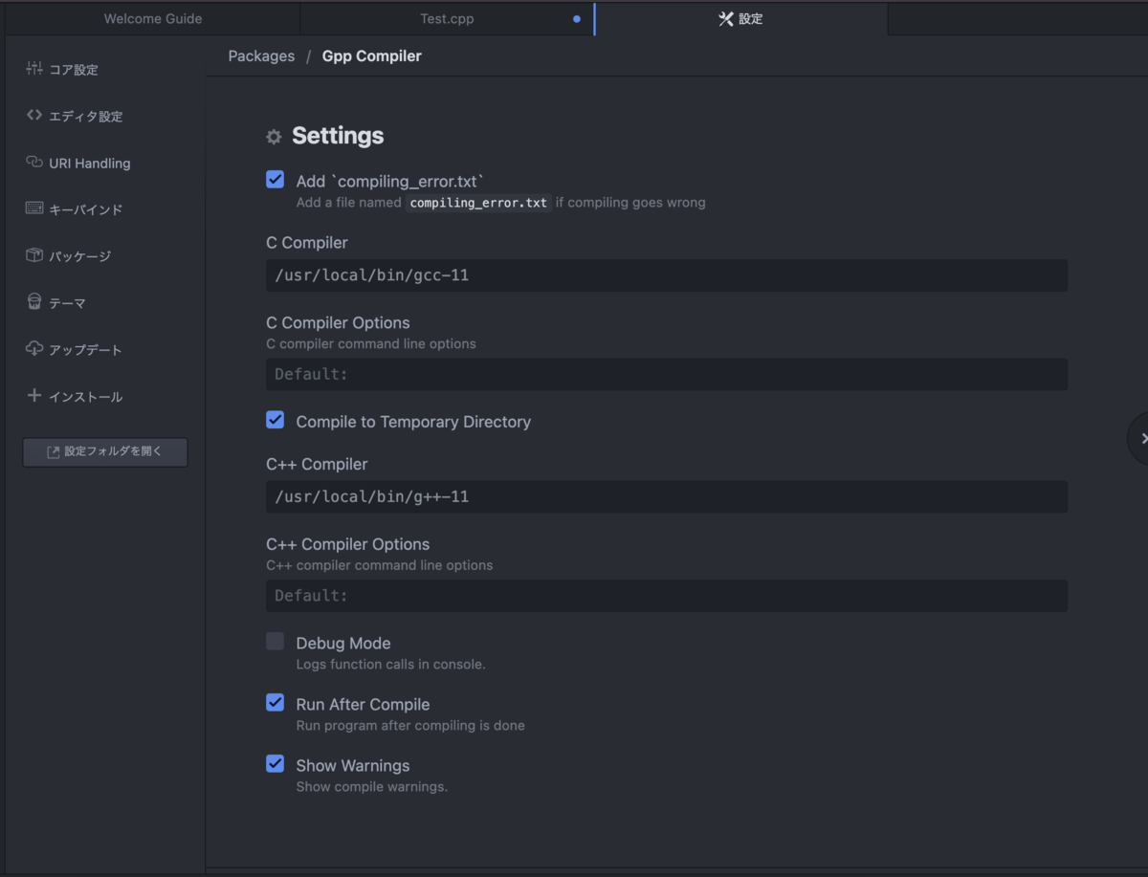Disable Run After Compile checkbox
Screen dimensions: 1148x877
[x=276, y=703]
